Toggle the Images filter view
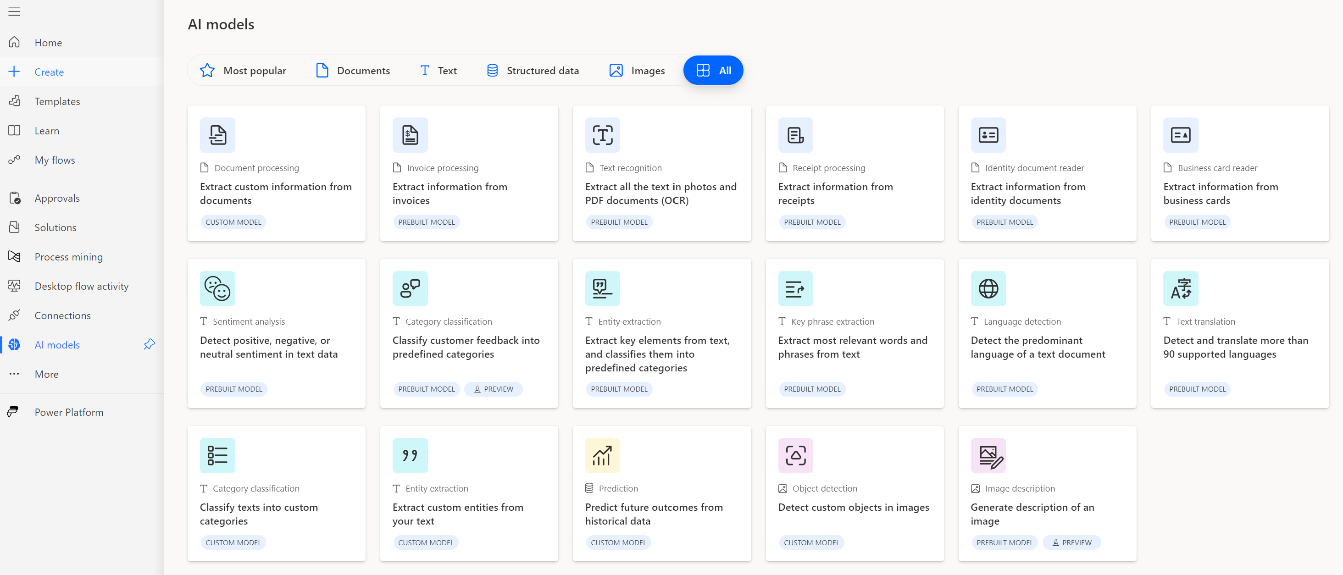This screenshot has width=1343, height=575. click(x=637, y=70)
